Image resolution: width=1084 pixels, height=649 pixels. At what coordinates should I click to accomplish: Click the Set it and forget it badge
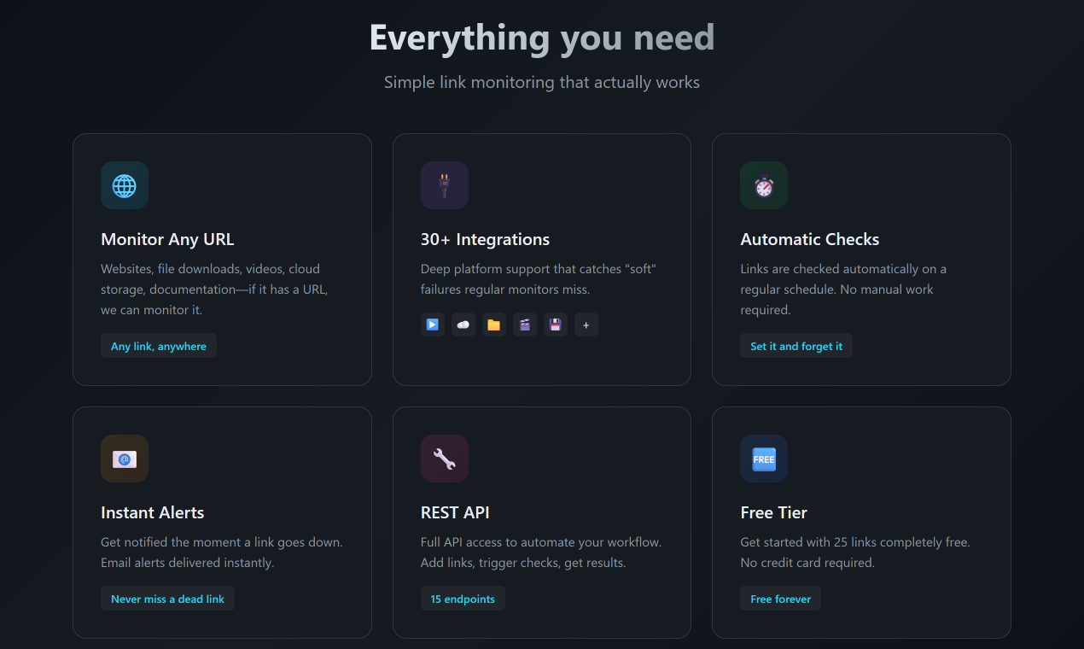coord(796,346)
